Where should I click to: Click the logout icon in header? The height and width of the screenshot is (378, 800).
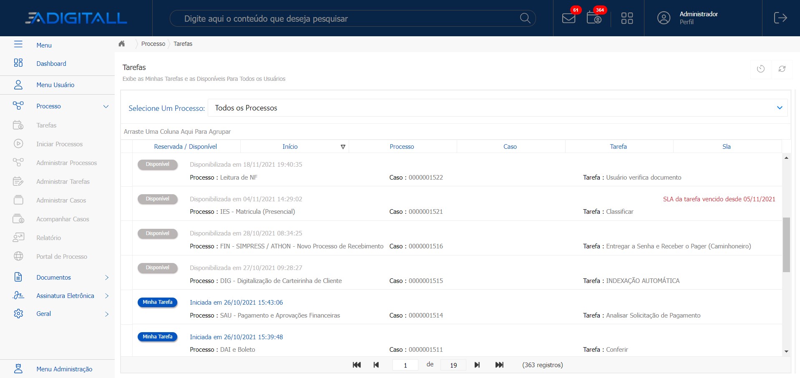pyautogui.click(x=780, y=18)
